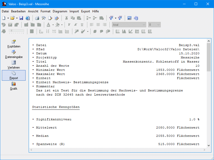Expand the Arial font name dropdown
The height and width of the screenshot is (160, 214).
coord(144,25)
